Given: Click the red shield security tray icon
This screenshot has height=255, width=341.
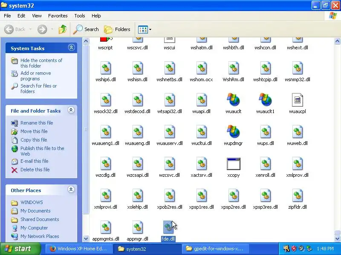Looking at the screenshot, I should [294, 249].
